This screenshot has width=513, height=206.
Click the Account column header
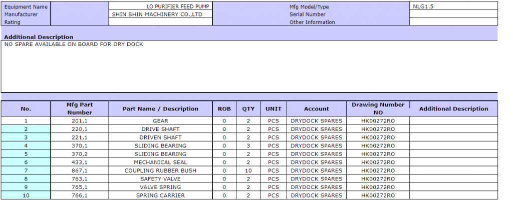coord(317,108)
